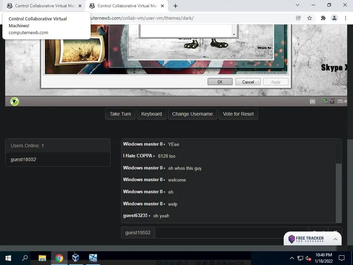Click Cancel in the VM dialog

[248, 82]
